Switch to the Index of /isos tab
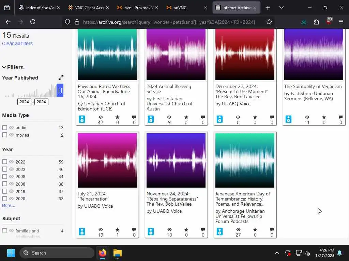This screenshot has height=261, width=349. click(x=39, y=8)
